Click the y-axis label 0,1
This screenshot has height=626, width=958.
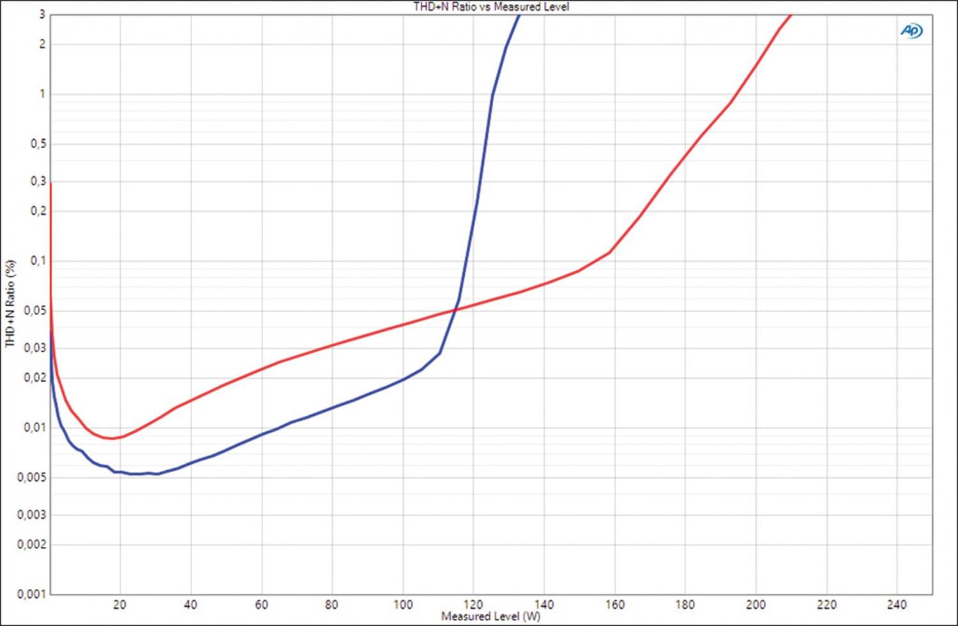pos(38,261)
